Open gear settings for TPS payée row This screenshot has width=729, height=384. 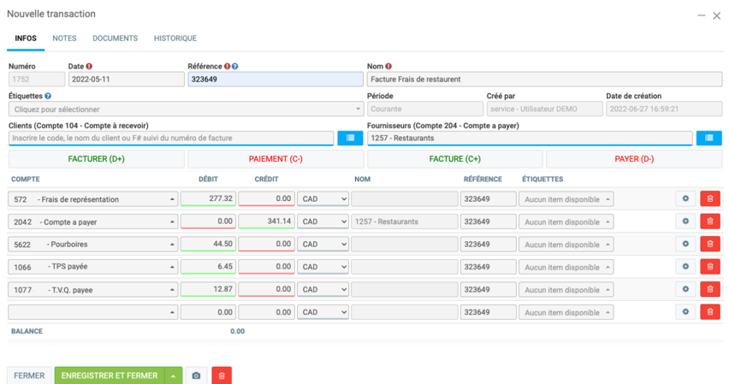click(685, 267)
